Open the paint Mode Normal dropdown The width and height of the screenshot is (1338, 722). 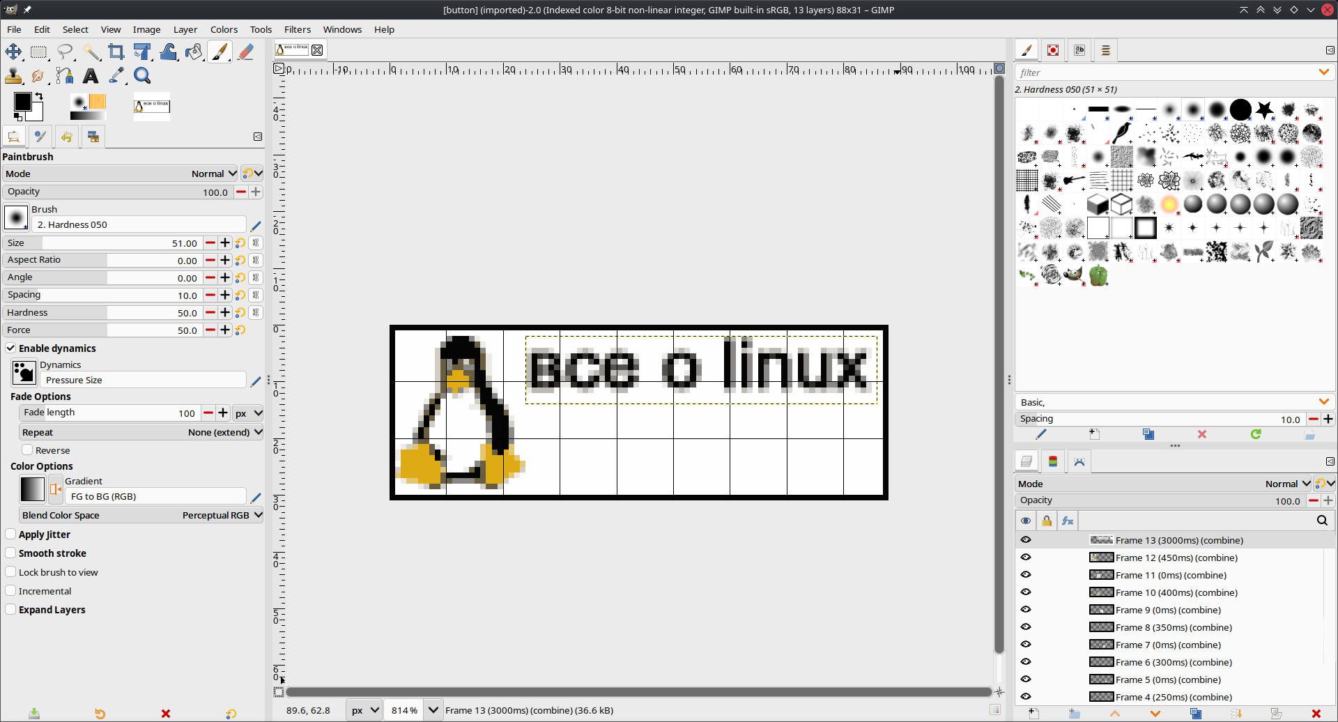click(121, 174)
